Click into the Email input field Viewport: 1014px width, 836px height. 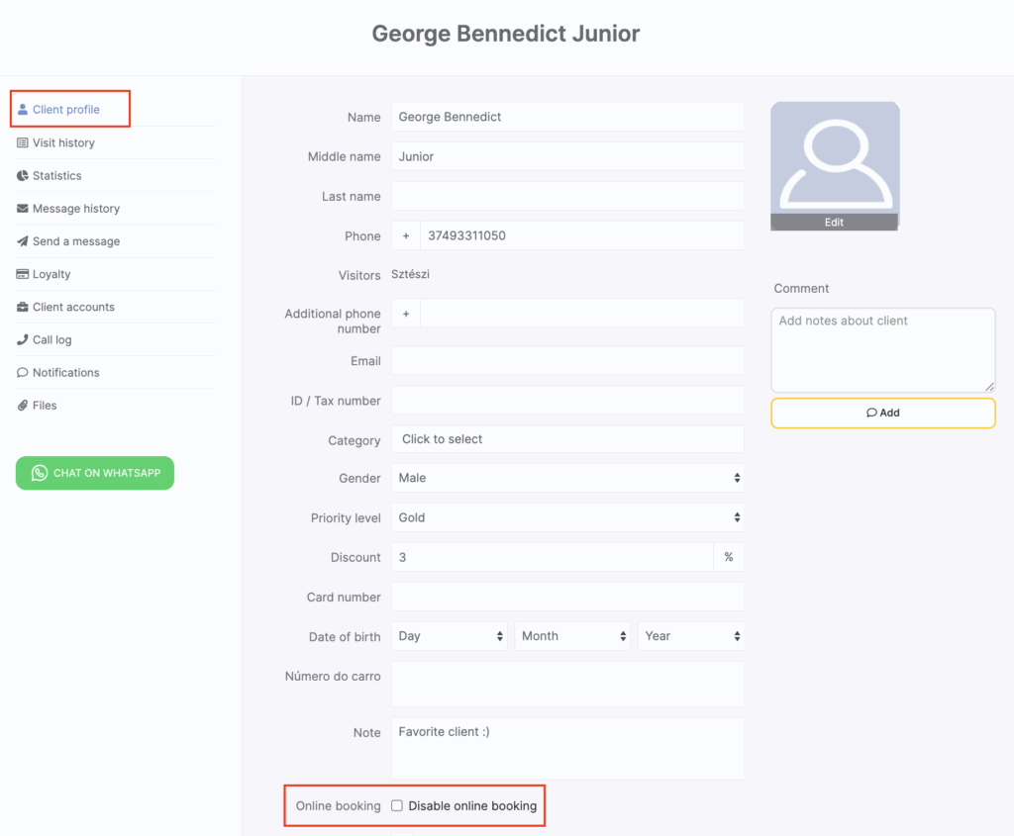(566, 361)
